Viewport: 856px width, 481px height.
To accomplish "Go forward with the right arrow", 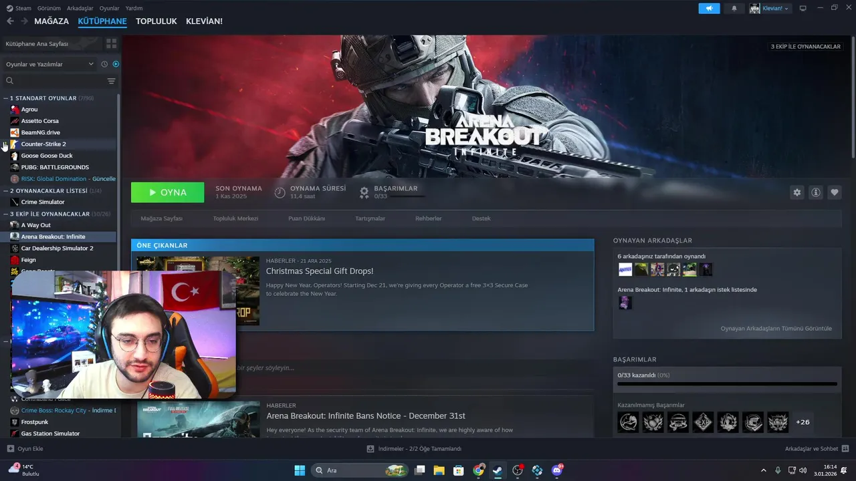I will pos(24,21).
